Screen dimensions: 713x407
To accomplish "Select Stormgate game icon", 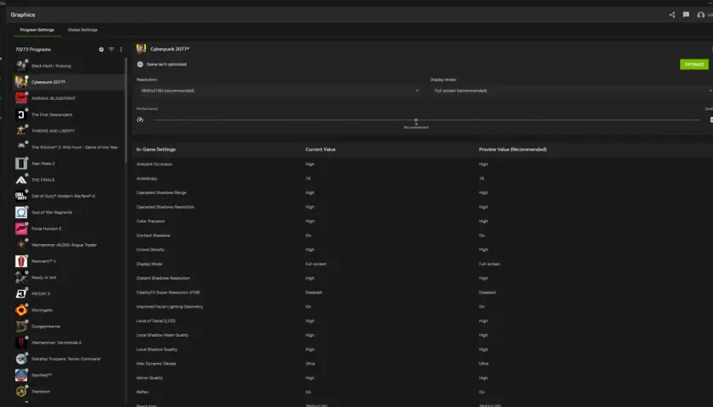I will [21, 310].
